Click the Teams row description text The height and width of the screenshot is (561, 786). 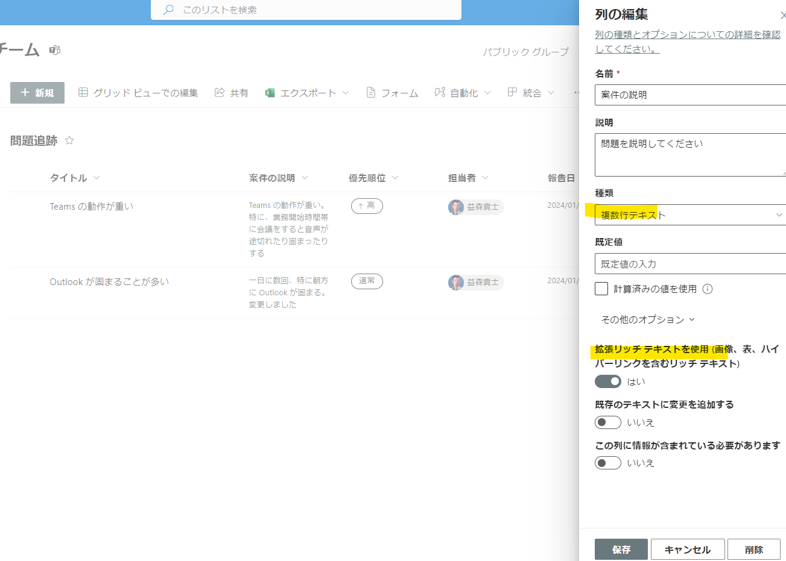pos(289,229)
